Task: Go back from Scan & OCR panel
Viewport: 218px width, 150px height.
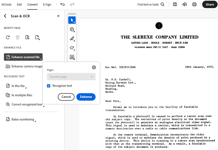Action: click(5, 16)
